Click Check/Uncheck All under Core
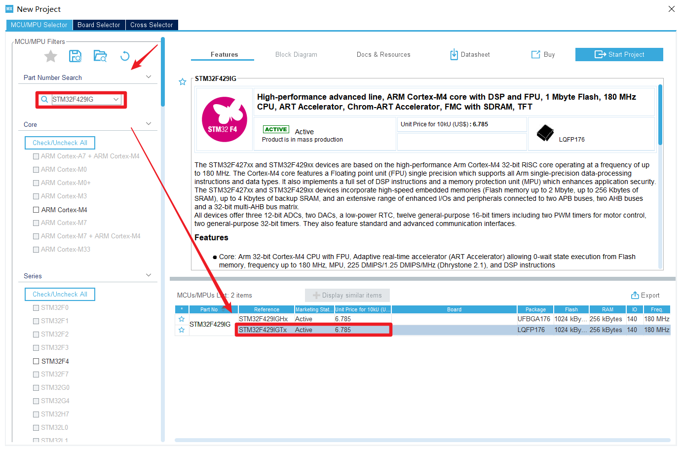Screen dimensions: 682x451 pos(60,143)
